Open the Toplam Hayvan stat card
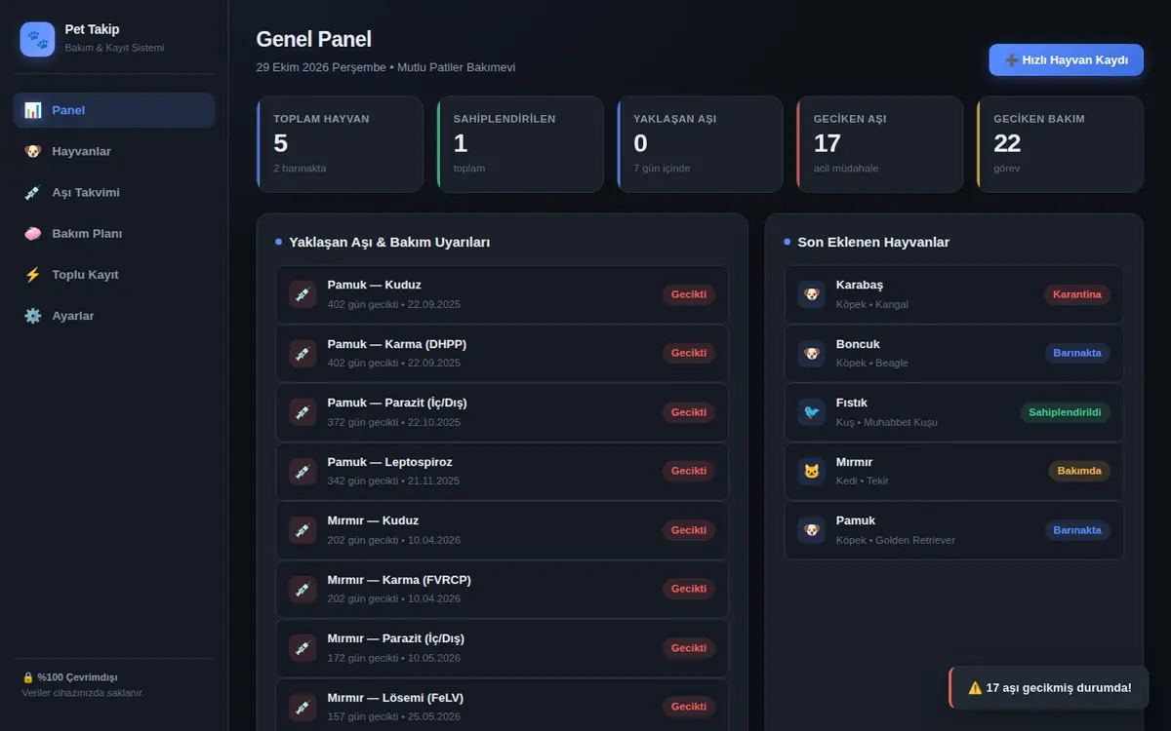This screenshot has height=731, width=1171. [341, 144]
